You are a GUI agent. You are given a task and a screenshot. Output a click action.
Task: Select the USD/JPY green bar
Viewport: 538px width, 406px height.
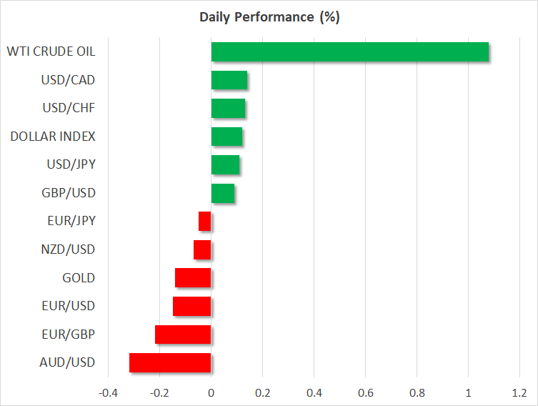(x=225, y=164)
